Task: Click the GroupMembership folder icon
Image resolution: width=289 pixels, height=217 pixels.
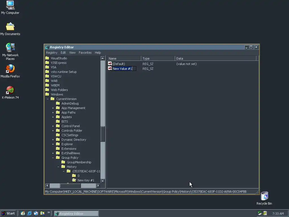Action: pos(64,162)
